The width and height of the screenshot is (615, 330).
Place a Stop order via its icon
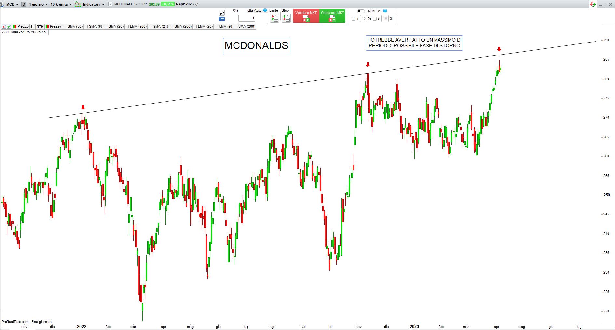coord(286,18)
